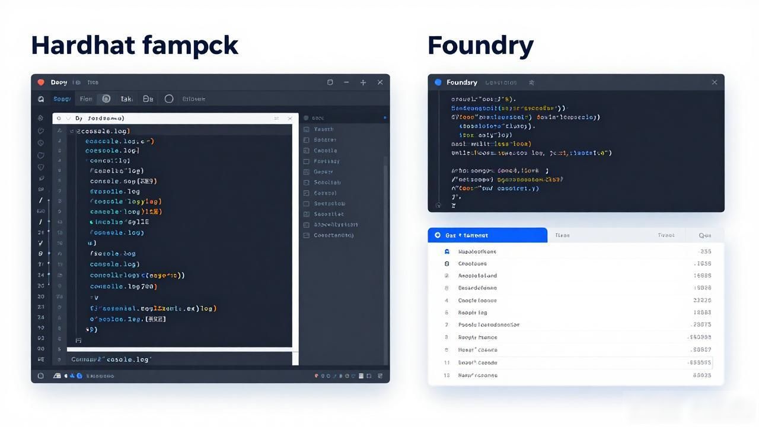Toggle the last checkbox in Hardhat side panel list
Screen dimensions: 759x427
(x=307, y=235)
